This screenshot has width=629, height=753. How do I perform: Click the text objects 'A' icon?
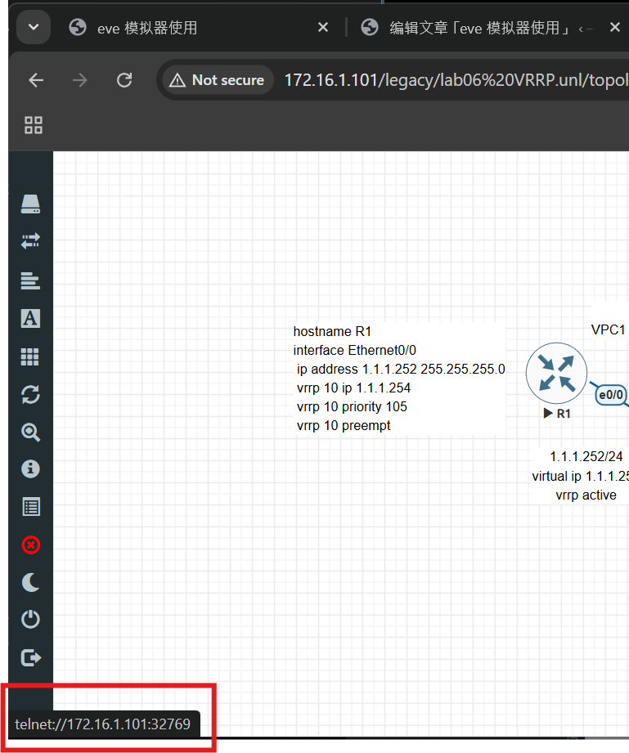click(x=30, y=318)
